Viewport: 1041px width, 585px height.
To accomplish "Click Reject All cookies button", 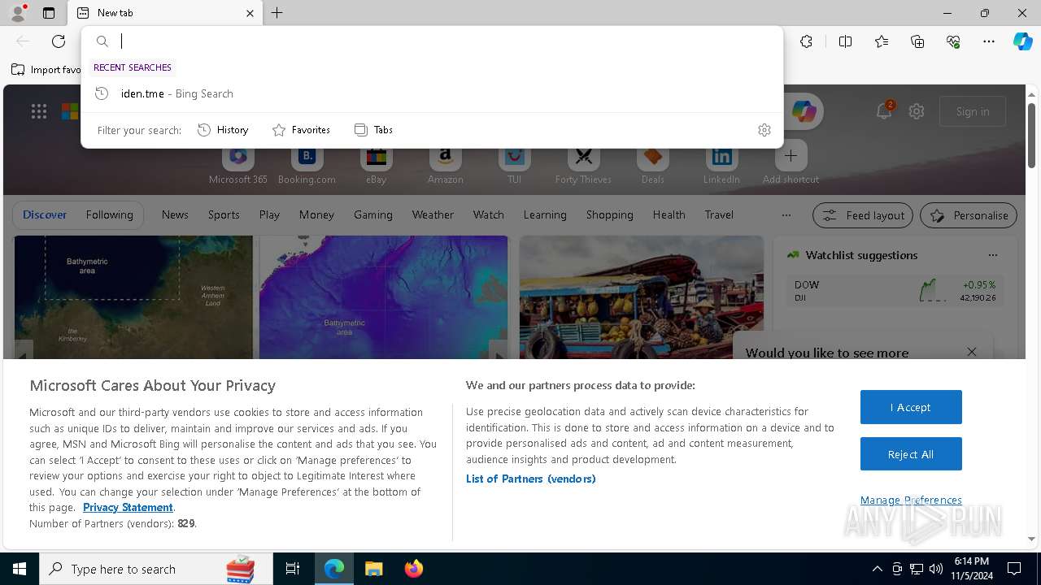I will tap(911, 454).
